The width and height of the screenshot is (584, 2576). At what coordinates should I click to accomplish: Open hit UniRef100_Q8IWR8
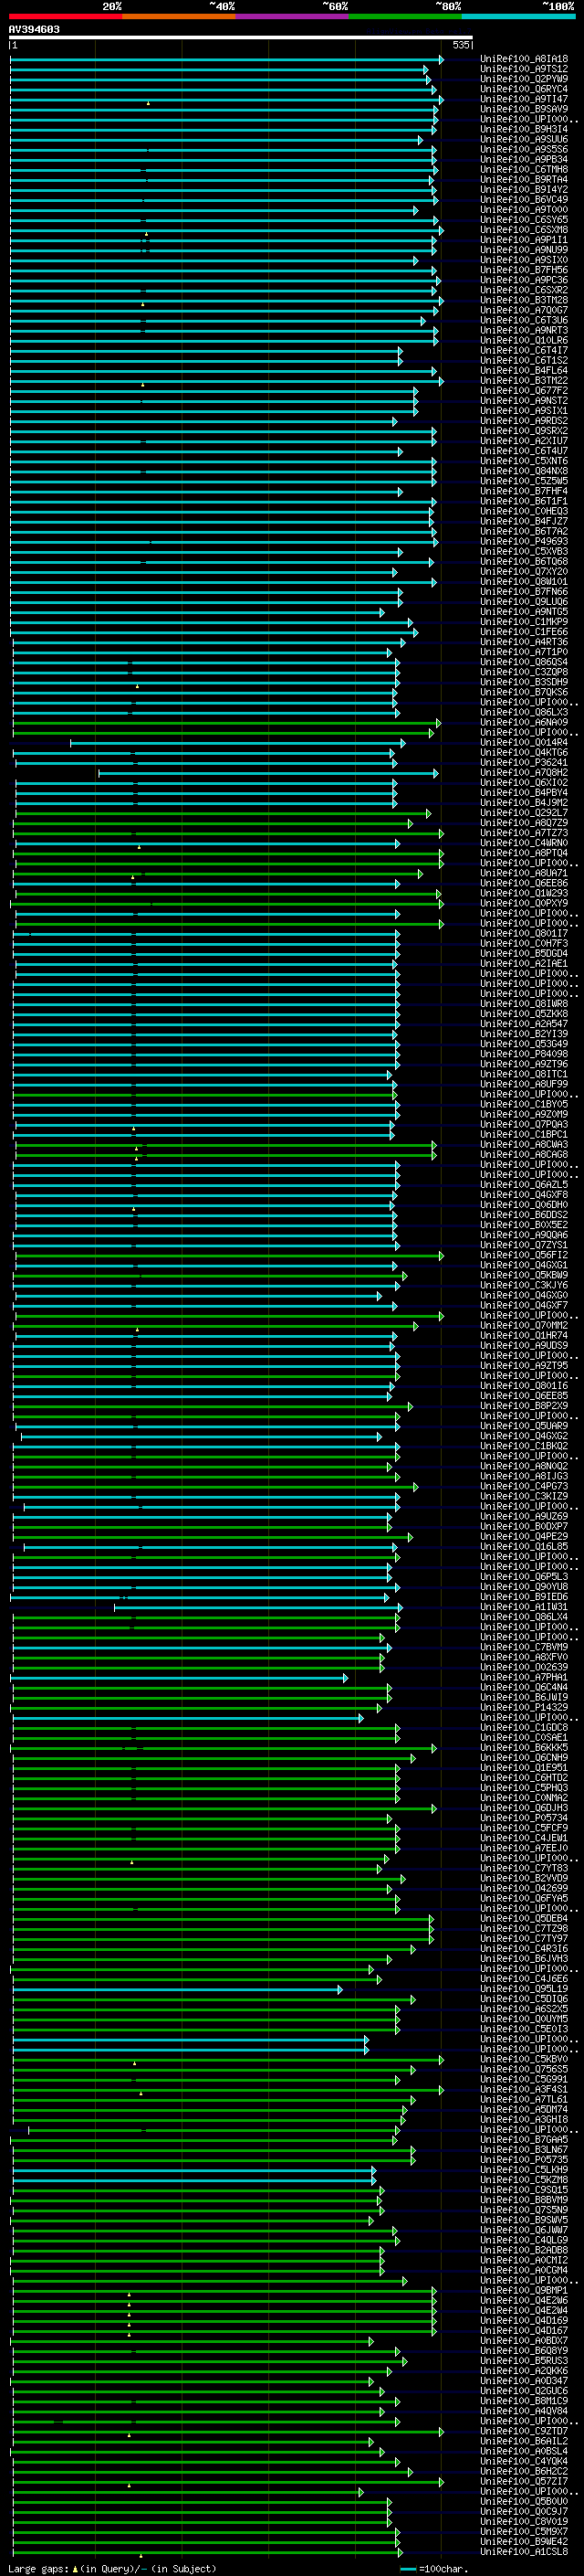[x=524, y=1003]
